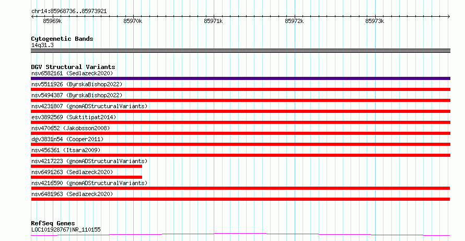Click the 85969k ruler tick label

(52, 21)
